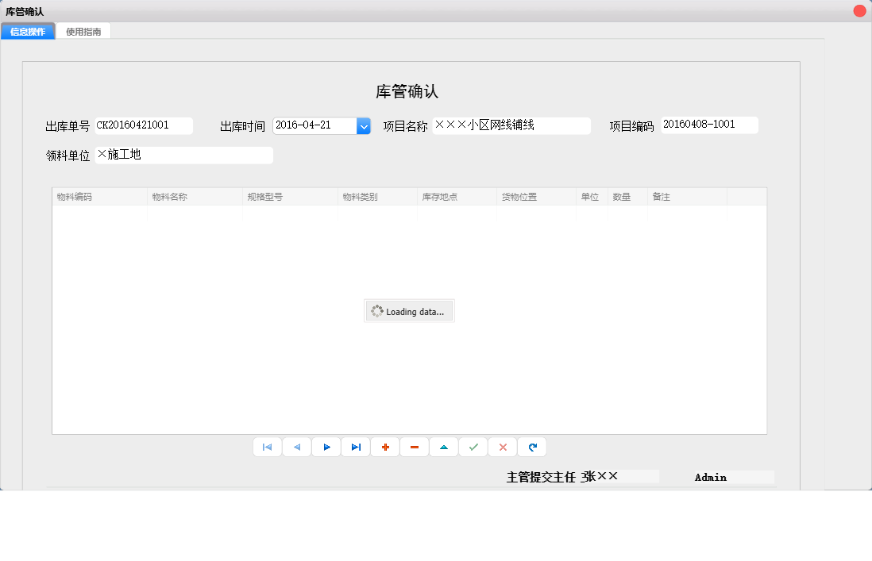Select the 领料单位 text field

point(183,155)
